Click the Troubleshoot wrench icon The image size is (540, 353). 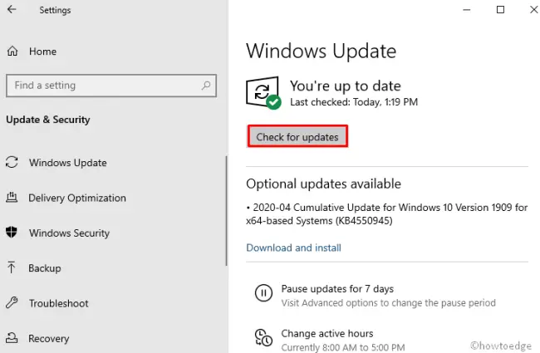click(12, 302)
